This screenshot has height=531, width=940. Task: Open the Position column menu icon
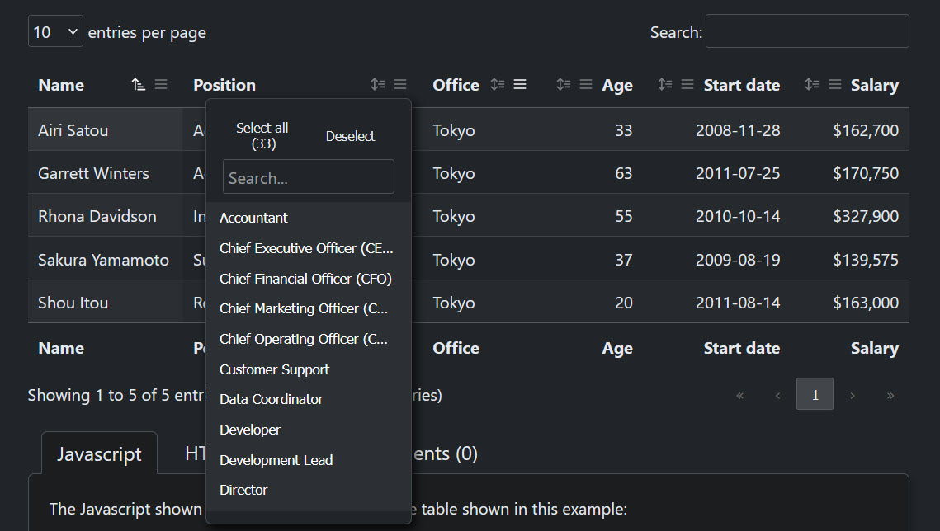pyautogui.click(x=400, y=84)
